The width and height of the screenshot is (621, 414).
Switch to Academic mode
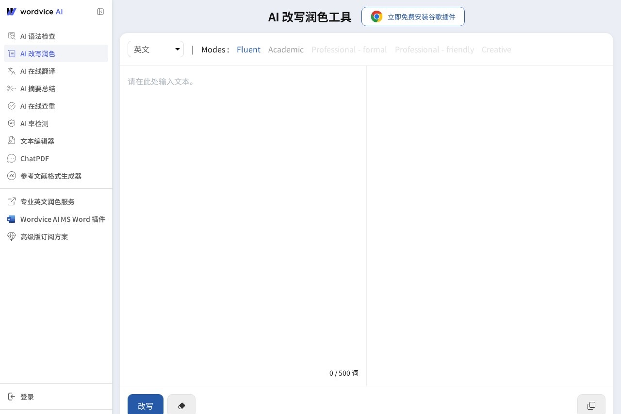(x=286, y=50)
